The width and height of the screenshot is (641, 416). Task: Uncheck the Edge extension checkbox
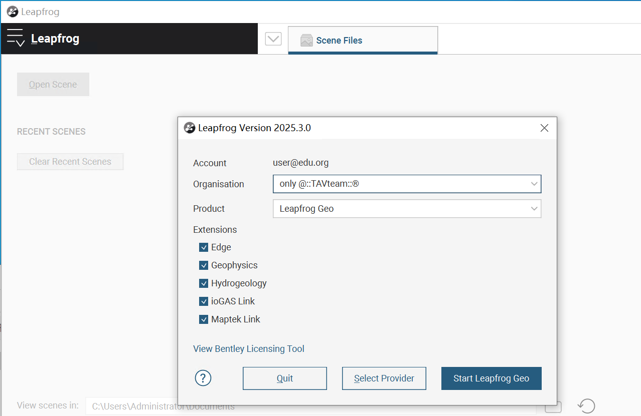[x=204, y=247]
